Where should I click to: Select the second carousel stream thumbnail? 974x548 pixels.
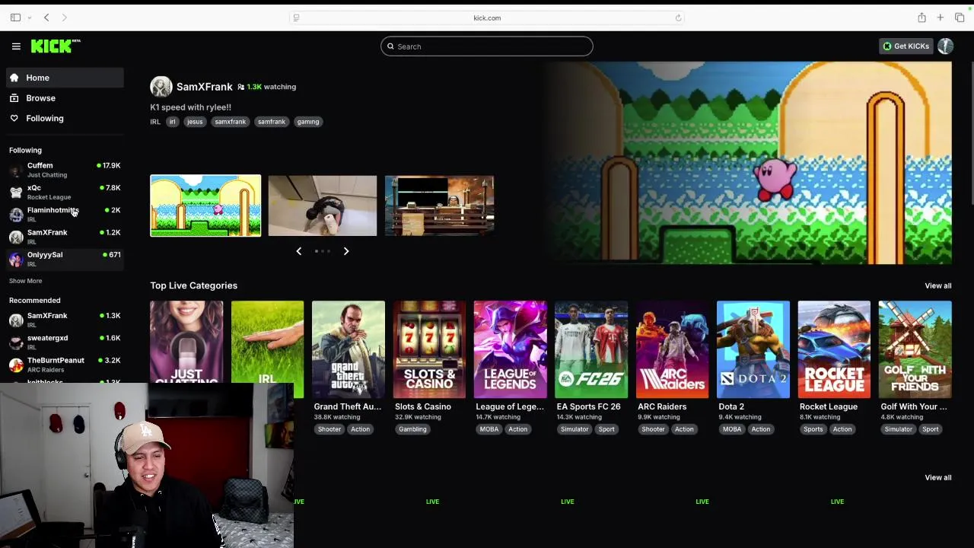(x=322, y=205)
